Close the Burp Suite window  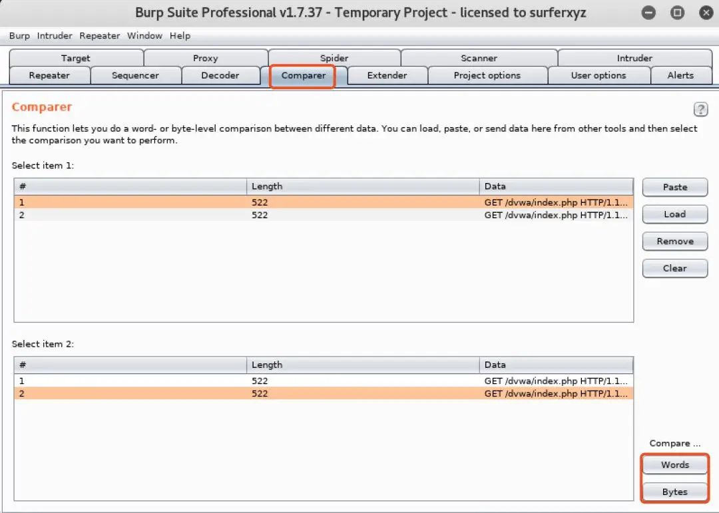(706, 13)
